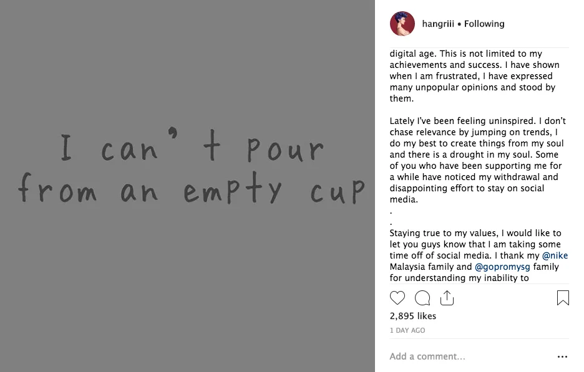Like the post with the heart icon
584x372 pixels.
pyautogui.click(x=397, y=298)
